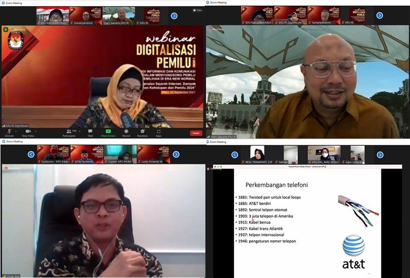Click the KPU DKI_ Betty Idroos thumbnail

pyautogui.click(x=324, y=154)
